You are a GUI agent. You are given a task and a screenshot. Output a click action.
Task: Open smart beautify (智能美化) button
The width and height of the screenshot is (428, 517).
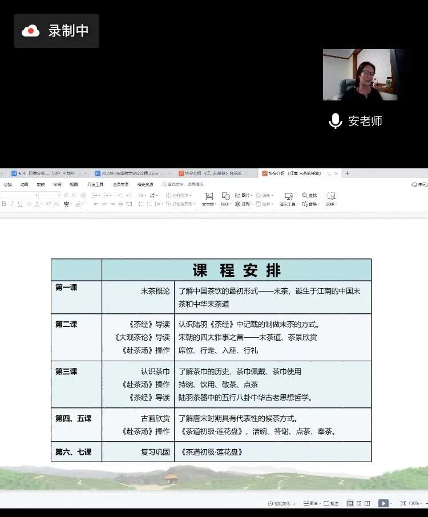pos(281,503)
